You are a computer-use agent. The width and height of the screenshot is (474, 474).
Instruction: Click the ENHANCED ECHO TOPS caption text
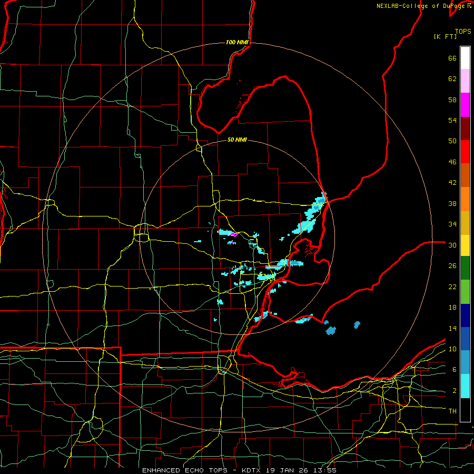(186, 470)
